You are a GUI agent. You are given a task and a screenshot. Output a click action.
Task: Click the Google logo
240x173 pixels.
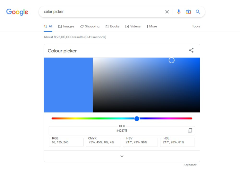click(x=17, y=12)
